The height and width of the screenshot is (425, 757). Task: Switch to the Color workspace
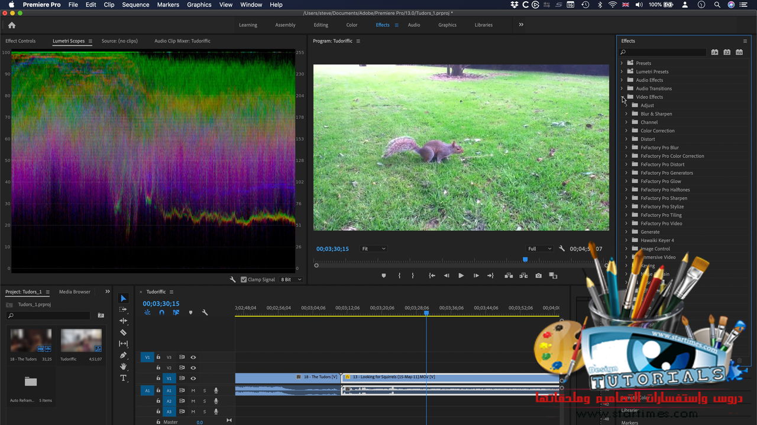coord(352,25)
